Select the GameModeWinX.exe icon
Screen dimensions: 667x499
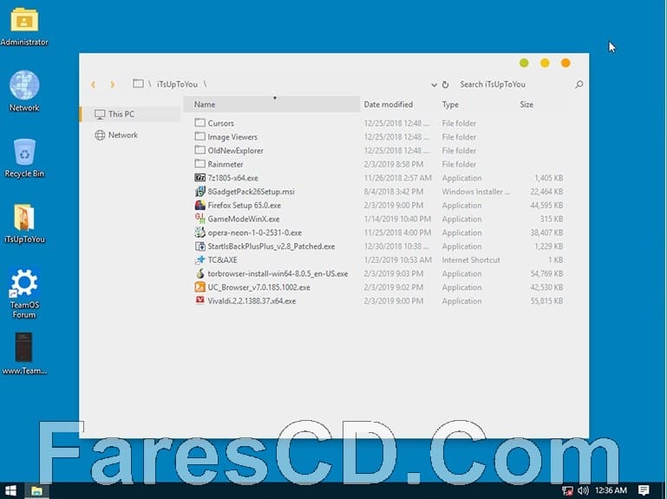[x=200, y=219]
